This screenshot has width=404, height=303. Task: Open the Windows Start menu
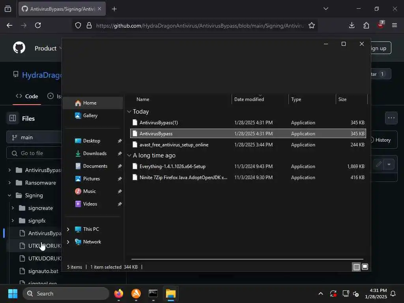click(13, 294)
